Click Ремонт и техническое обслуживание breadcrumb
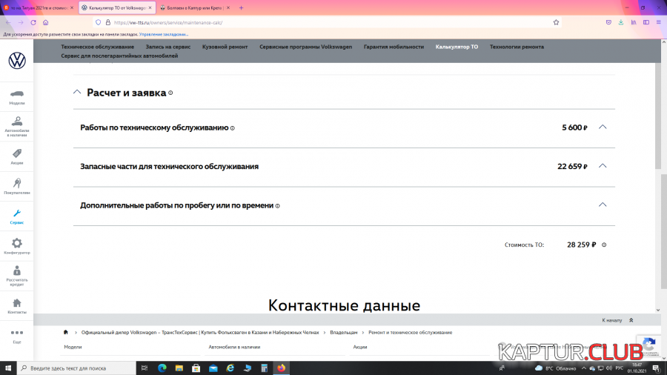 [x=411, y=333]
